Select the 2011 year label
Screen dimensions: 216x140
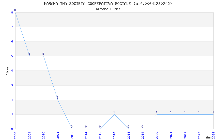click(58, 135)
